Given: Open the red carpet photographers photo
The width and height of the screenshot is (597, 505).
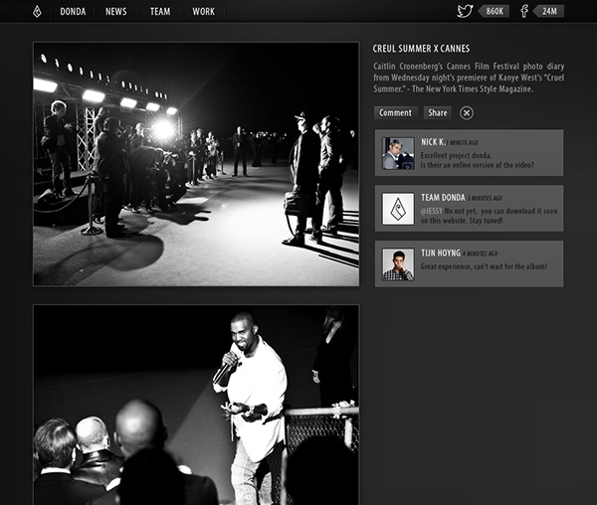Looking at the screenshot, I should point(196,164).
